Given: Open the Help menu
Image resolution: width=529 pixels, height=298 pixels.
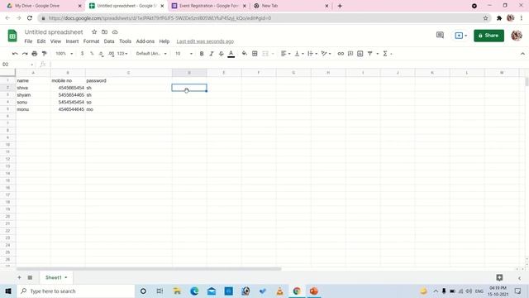Looking at the screenshot, I should coord(164,41).
